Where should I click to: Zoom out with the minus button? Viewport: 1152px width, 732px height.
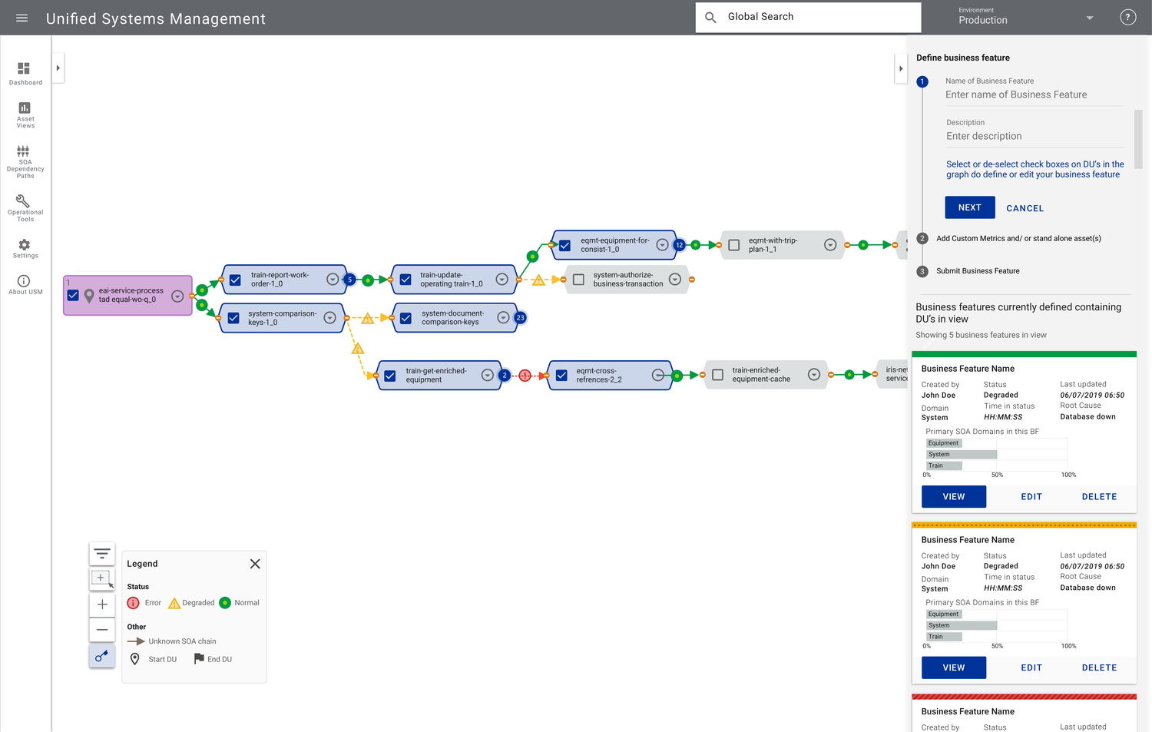tap(102, 630)
